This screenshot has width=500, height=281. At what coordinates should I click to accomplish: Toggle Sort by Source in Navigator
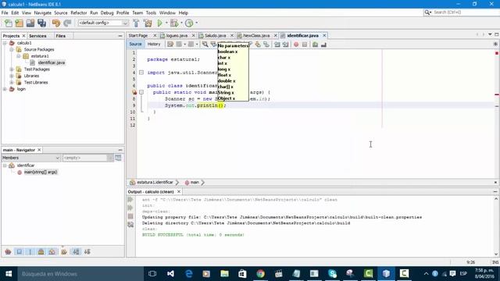(x=87, y=251)
